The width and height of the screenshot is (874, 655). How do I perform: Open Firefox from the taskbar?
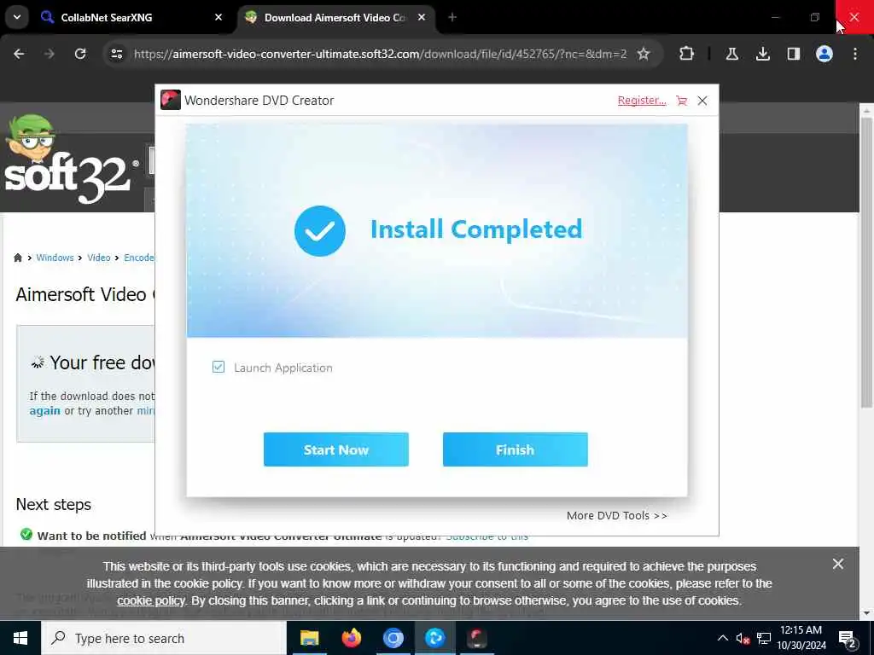pyautogui.click(x=351, y=638)
